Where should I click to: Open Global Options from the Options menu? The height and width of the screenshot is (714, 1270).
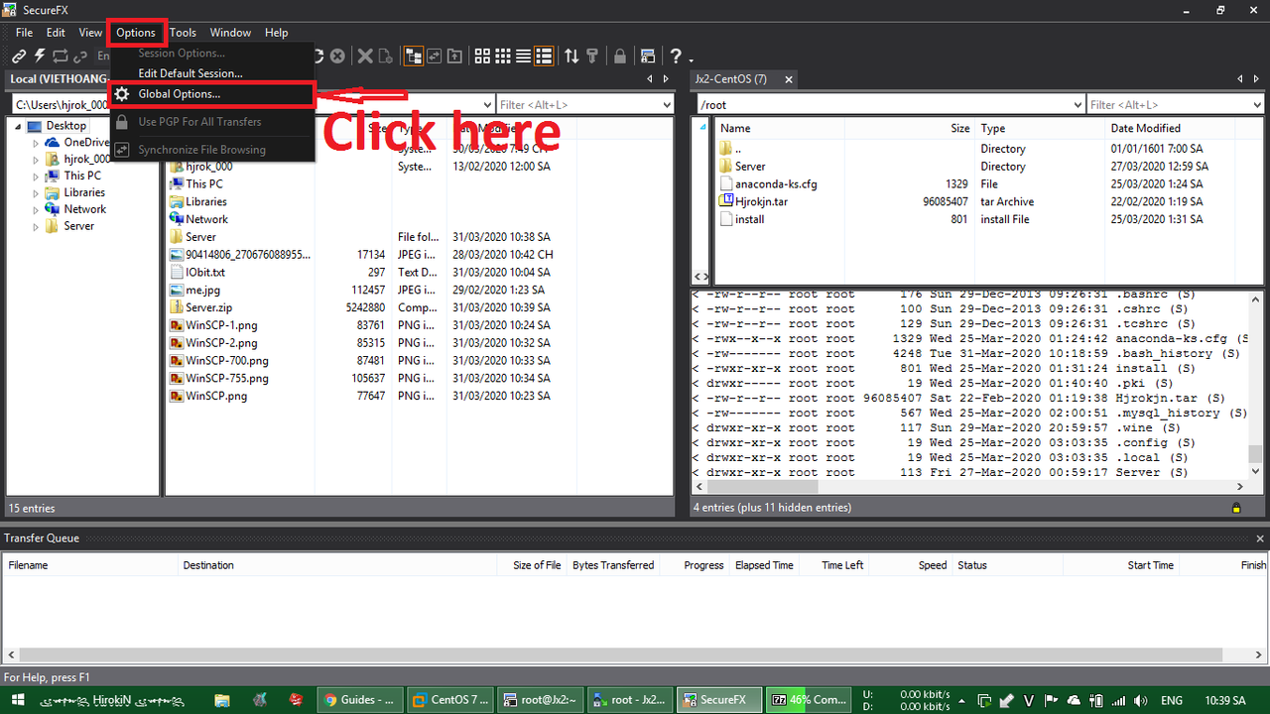(x=179, y=94)
